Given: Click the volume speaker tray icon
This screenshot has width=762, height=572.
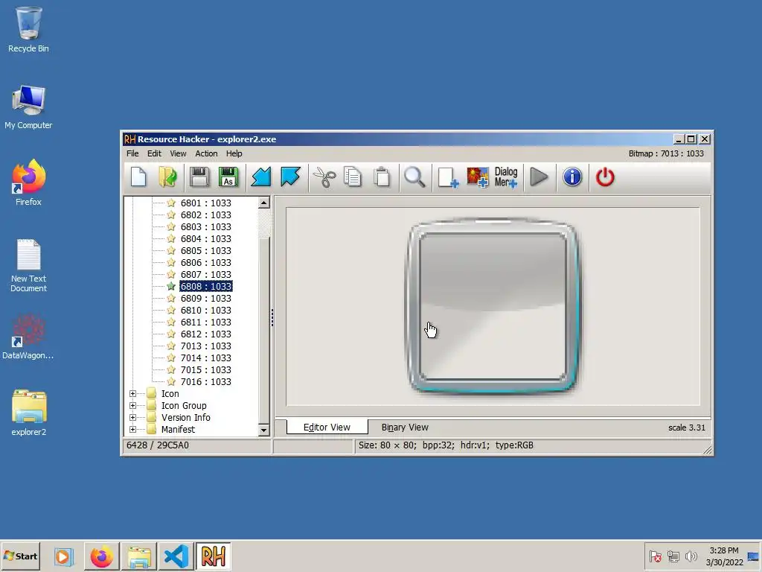Looking at the screenshot, I should [691, 556].
